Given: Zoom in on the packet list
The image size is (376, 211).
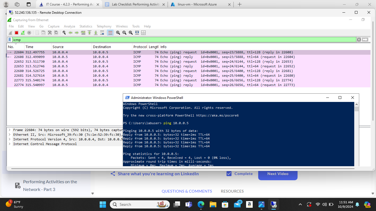Looking at the screenshot, I should point(118,33).
